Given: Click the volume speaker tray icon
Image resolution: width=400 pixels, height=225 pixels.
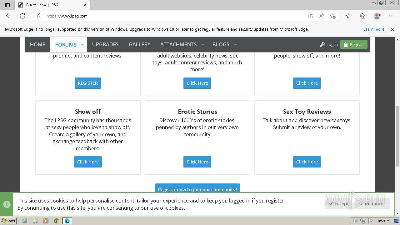Looking at the screenshot, I should pos(355,221).
